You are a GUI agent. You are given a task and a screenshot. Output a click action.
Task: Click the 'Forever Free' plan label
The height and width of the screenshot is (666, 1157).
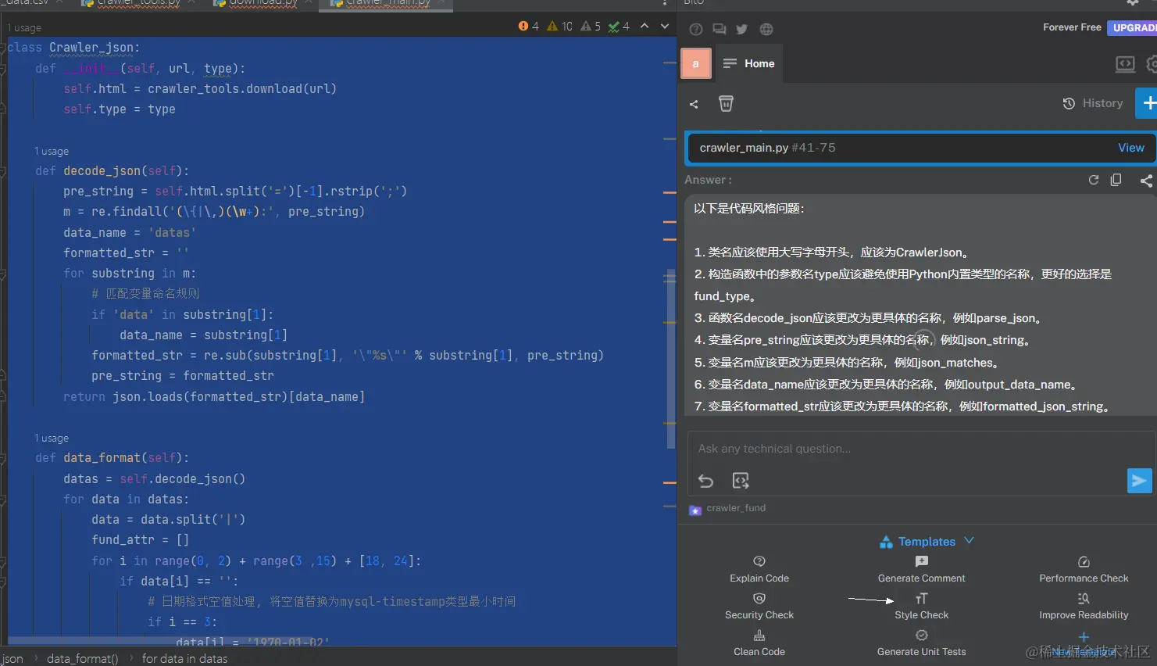pyautogui.click(x=1072, y=27)
